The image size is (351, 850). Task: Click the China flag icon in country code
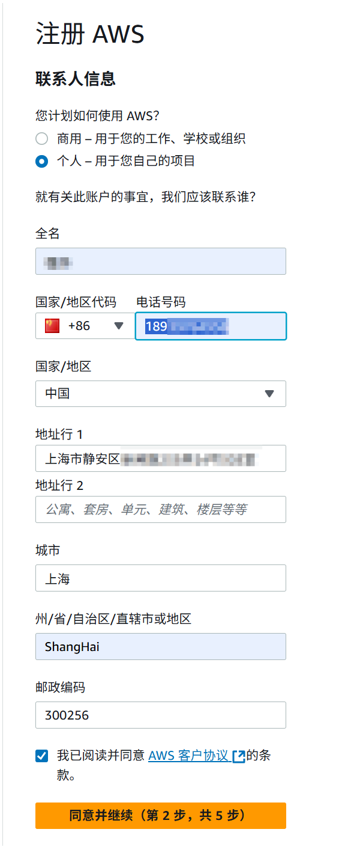pos(52,326)
